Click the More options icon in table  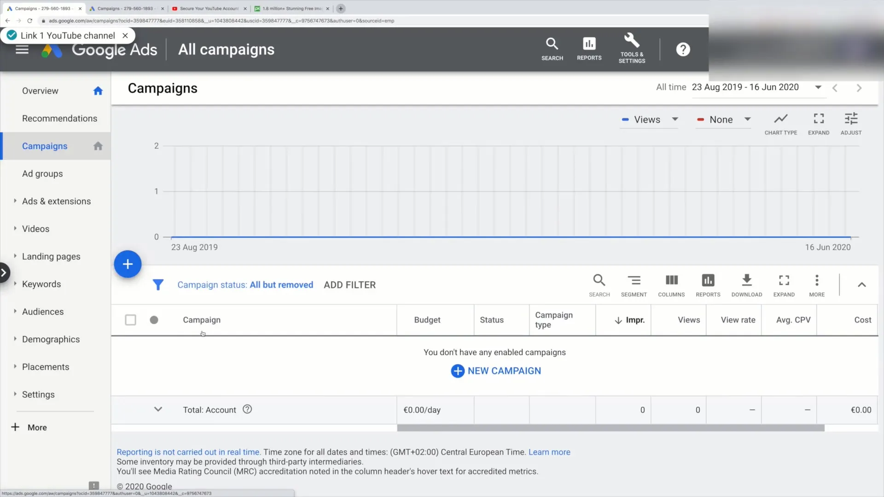817,280
